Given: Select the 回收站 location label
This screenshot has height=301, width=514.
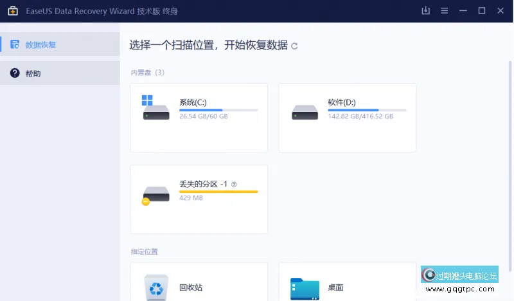Looking at the screenshot, I should pyautogui.click(x=191, y=287).
